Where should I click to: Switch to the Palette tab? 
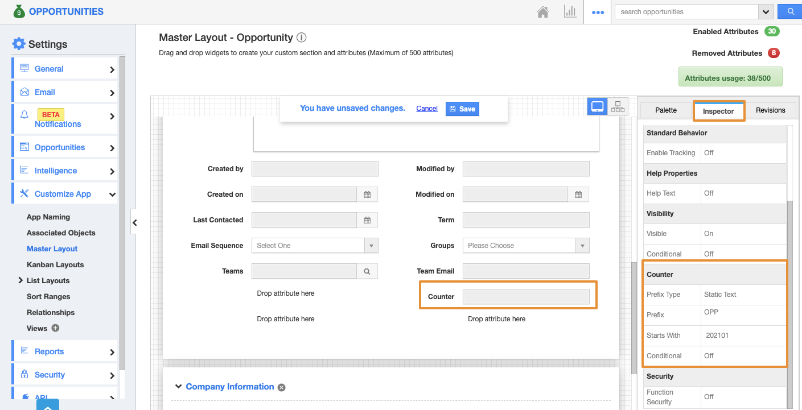pyautogui.click(x=666, y=110)
